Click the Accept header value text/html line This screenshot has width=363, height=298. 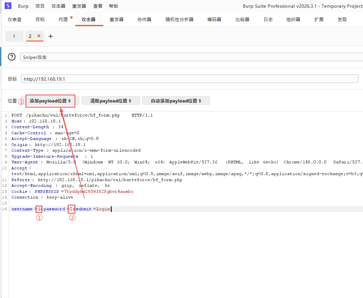click(187, 174)
